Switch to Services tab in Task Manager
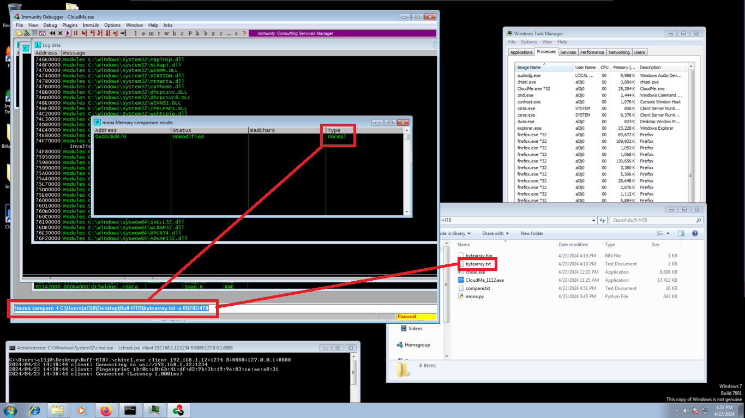Image resolution: width=745 pixels, height=418 pixels. (568, 52)
